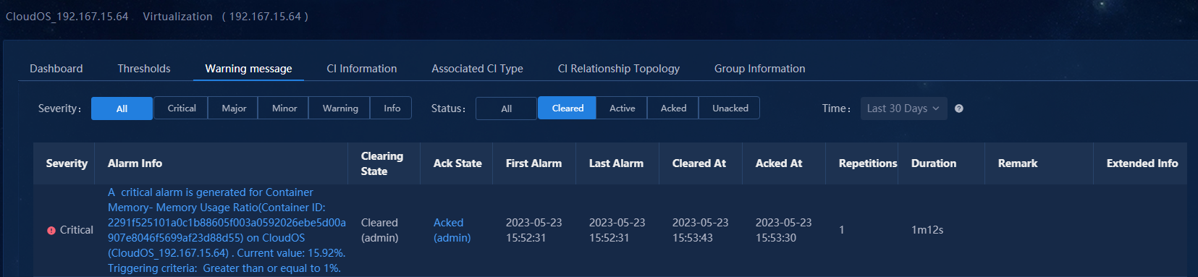Click the Repetitions column header
The image size is (1198, 277).
(x=867, y=163)
